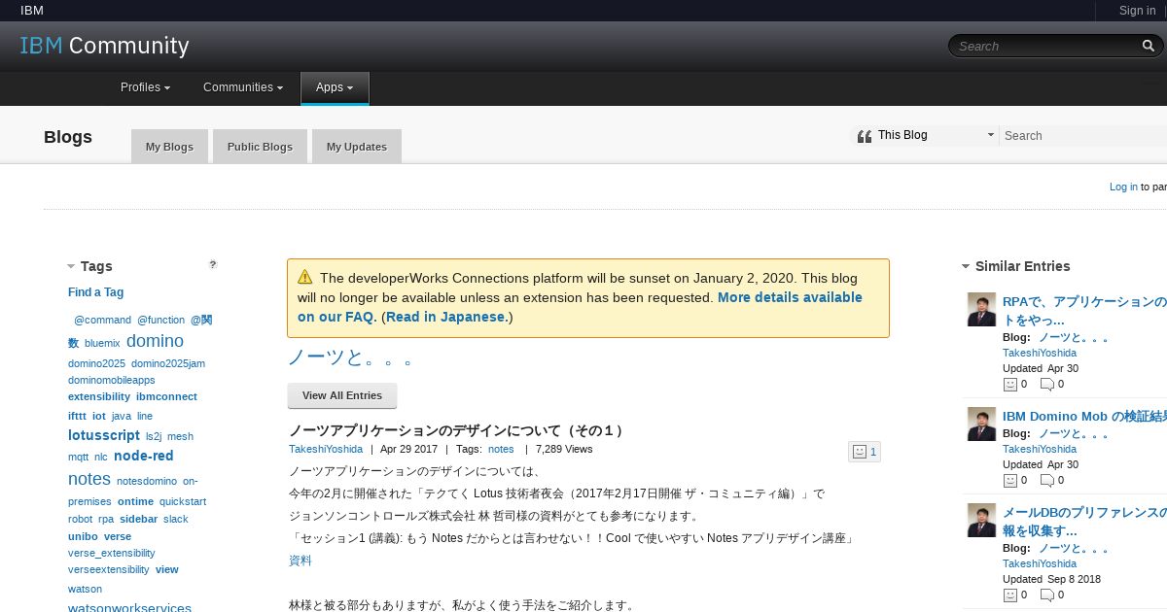Click the 7,289 Views text

pos(564,449)
